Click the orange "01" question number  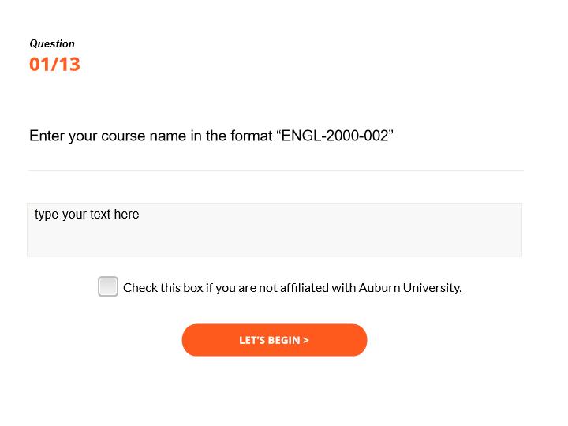click(39, 64)
